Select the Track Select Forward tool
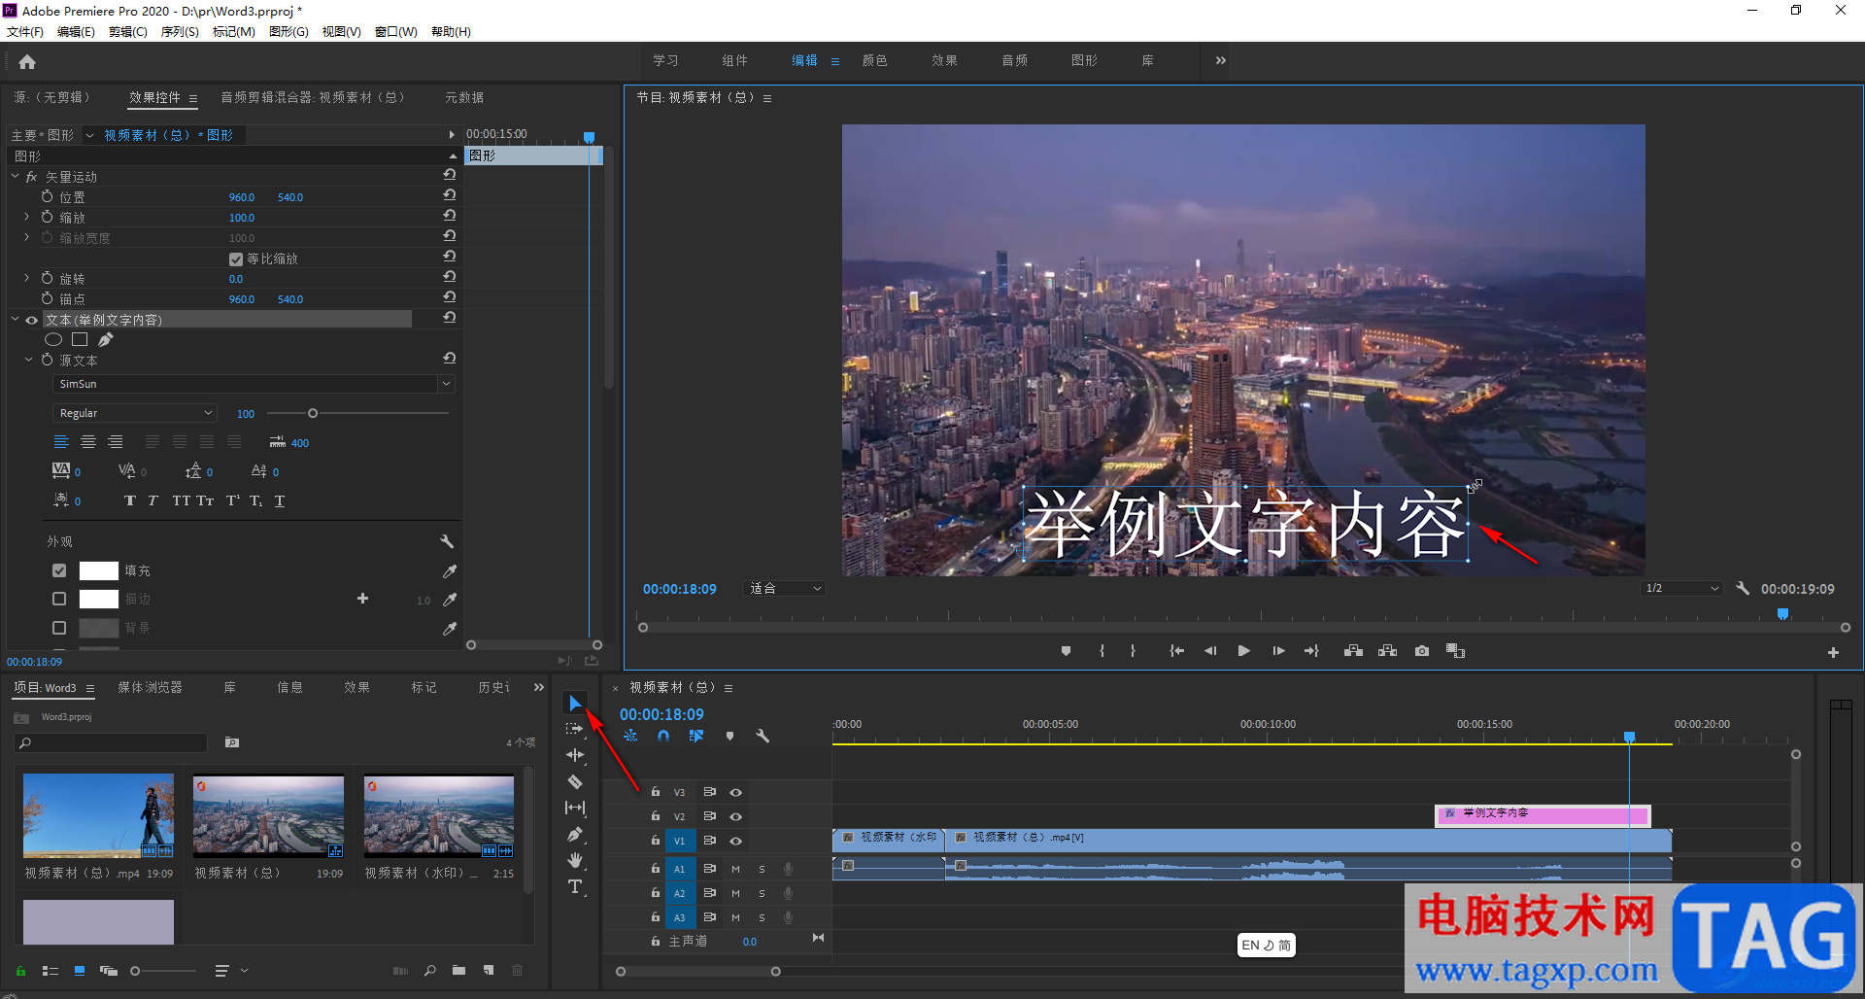Viewport: 1865px width, 999px height. click(x=575, y=729)
